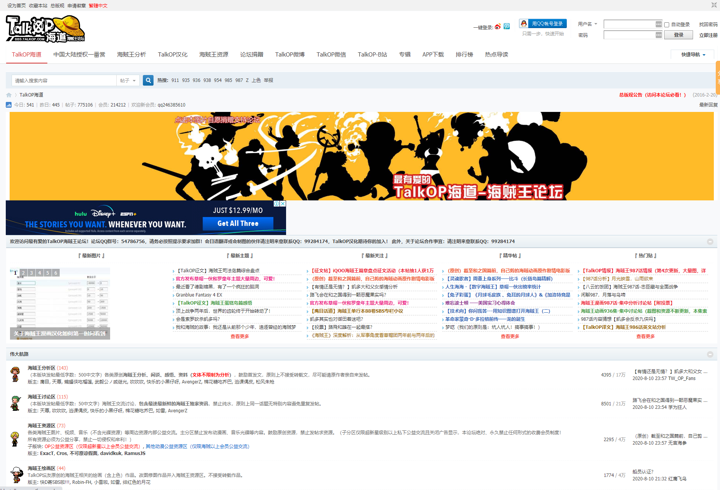Open the 海贼王资源 navigation item

[x=214, y=55]
